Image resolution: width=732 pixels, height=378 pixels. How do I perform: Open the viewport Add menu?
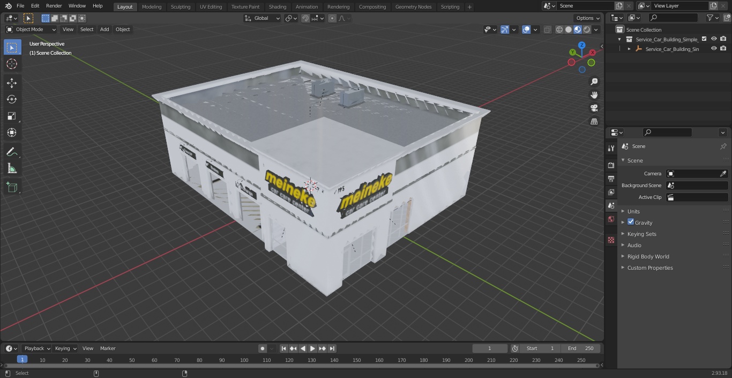[104, 29]
